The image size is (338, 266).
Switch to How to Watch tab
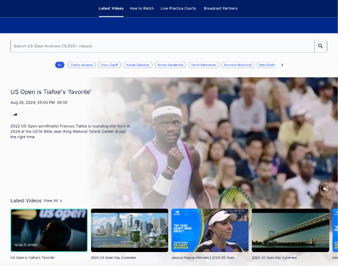(142, 8)
